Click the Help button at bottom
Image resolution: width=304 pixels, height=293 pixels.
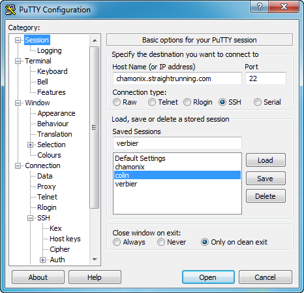pos(95,277)
